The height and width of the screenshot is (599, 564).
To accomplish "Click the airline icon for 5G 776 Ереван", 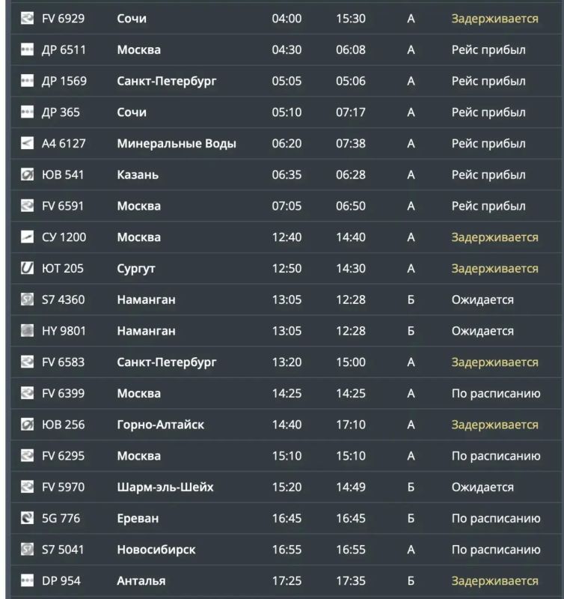I will [27, 518].
